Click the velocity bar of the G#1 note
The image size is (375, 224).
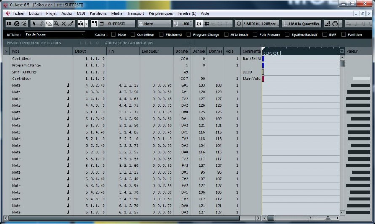tap(360, 85)
